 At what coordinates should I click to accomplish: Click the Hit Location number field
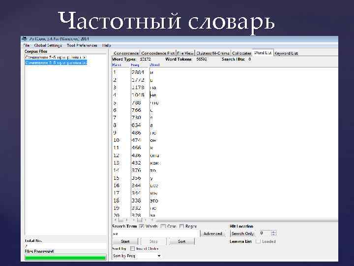pyautogui.click(x=265, y=233)
